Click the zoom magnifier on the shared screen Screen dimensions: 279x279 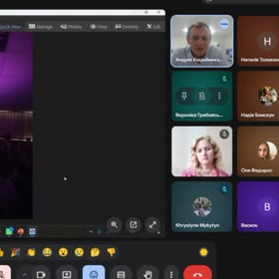(x=114, y=225)
